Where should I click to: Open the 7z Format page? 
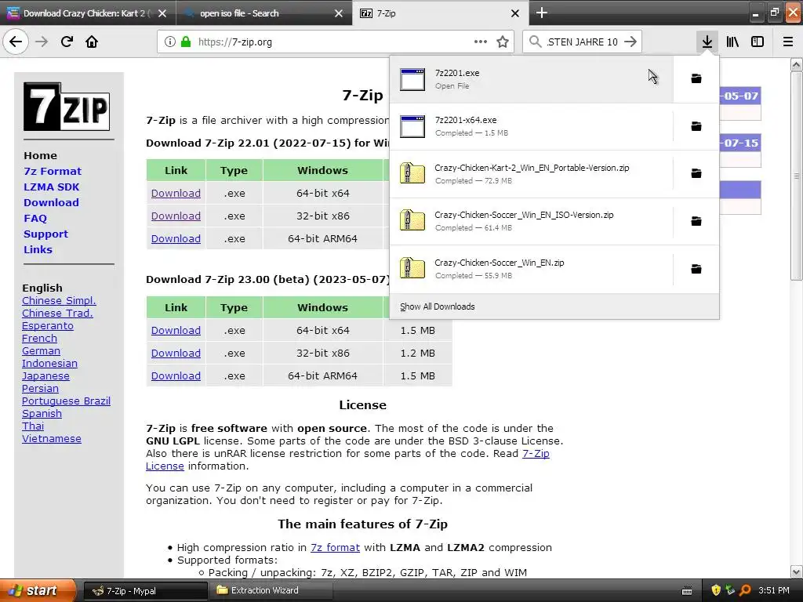53,171
